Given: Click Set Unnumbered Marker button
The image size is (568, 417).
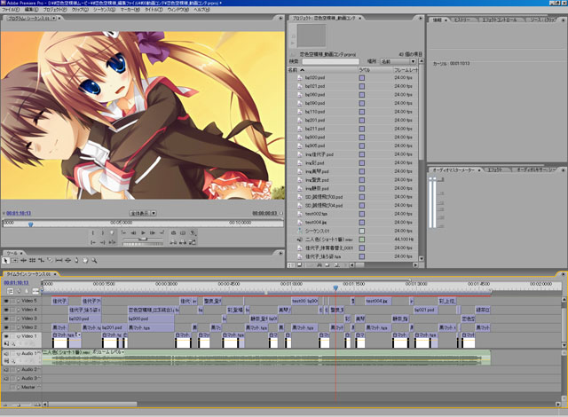Looking at the screenshot, I should pyautogui.click(x=112, y=232).
